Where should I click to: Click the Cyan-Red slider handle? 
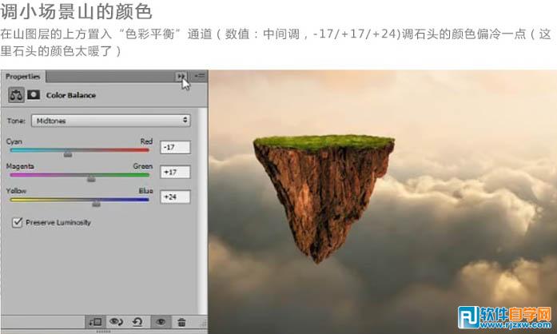coord(68,154)
